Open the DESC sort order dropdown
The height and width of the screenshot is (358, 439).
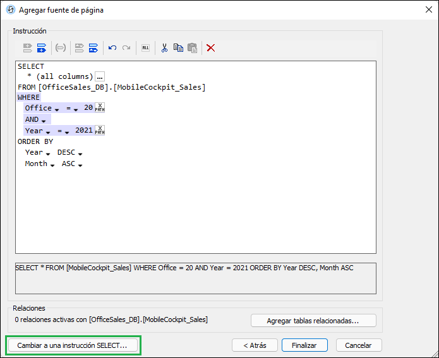click(x=80, y=153)
